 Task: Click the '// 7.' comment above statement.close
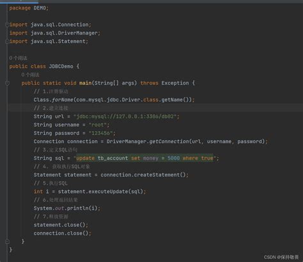click(50, 217)
